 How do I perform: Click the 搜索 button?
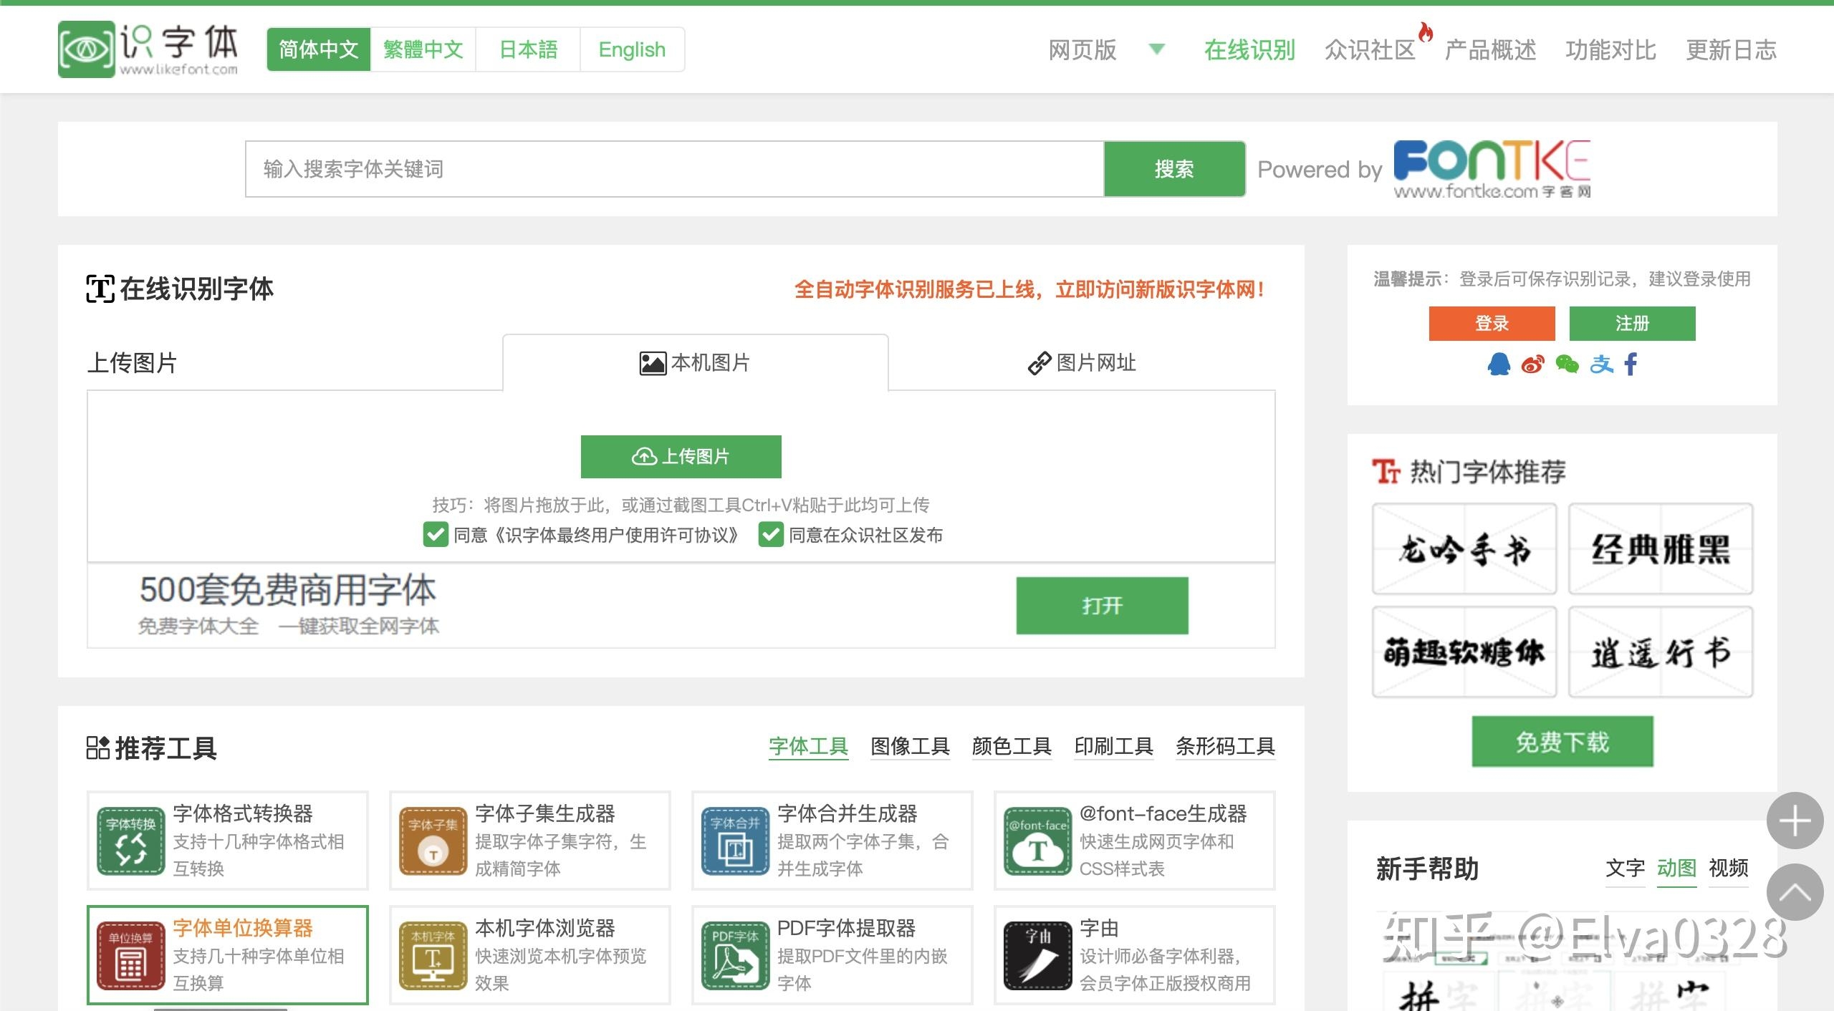[x=1174, y=169]
